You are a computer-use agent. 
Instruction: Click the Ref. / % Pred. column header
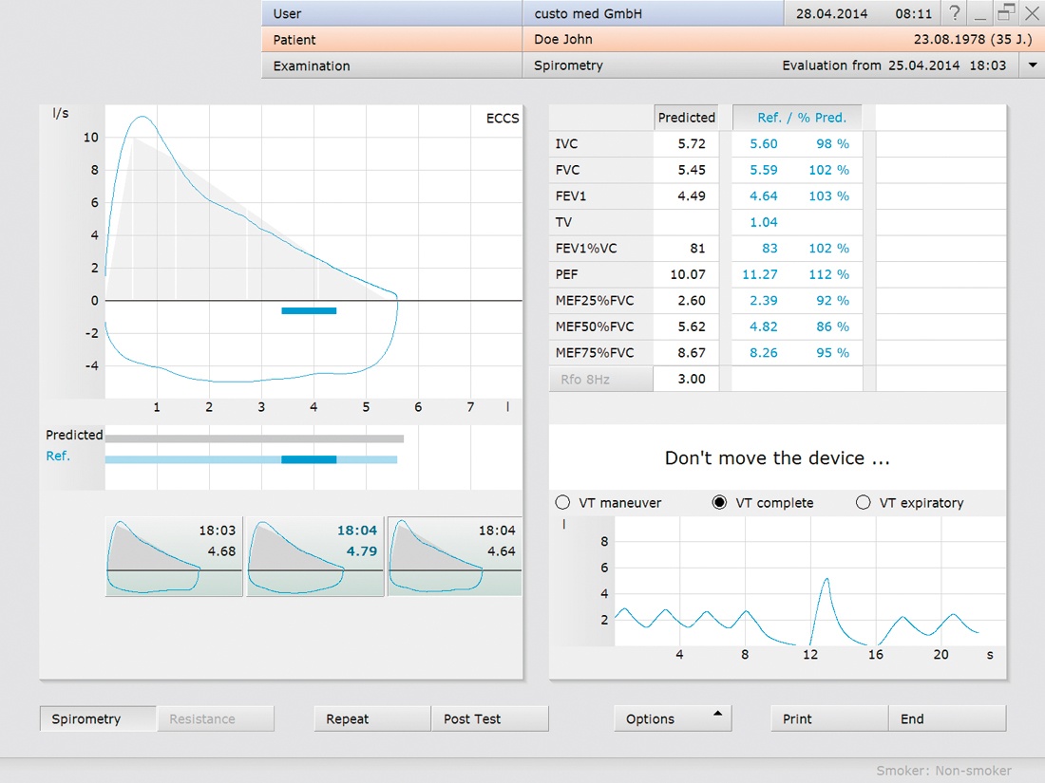coord(797,118)
